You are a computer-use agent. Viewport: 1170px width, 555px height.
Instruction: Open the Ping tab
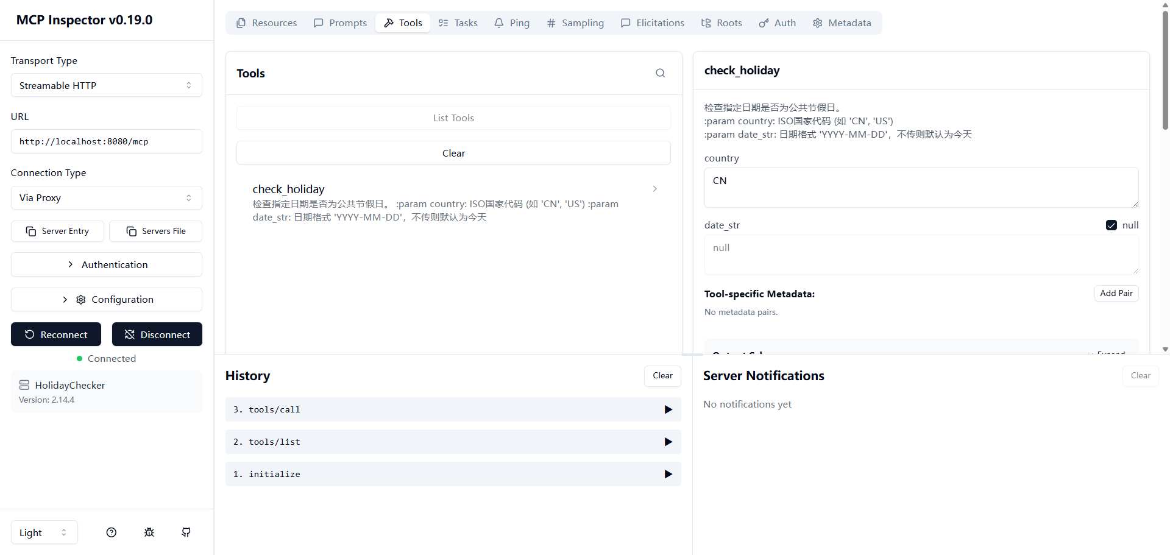pos(512,23)
